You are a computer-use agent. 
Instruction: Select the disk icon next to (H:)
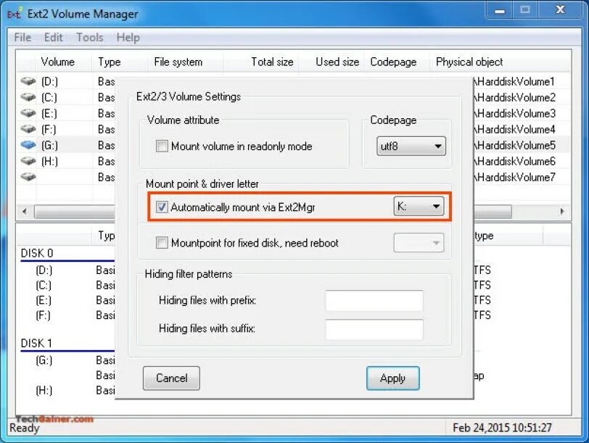tap(27, 161)
